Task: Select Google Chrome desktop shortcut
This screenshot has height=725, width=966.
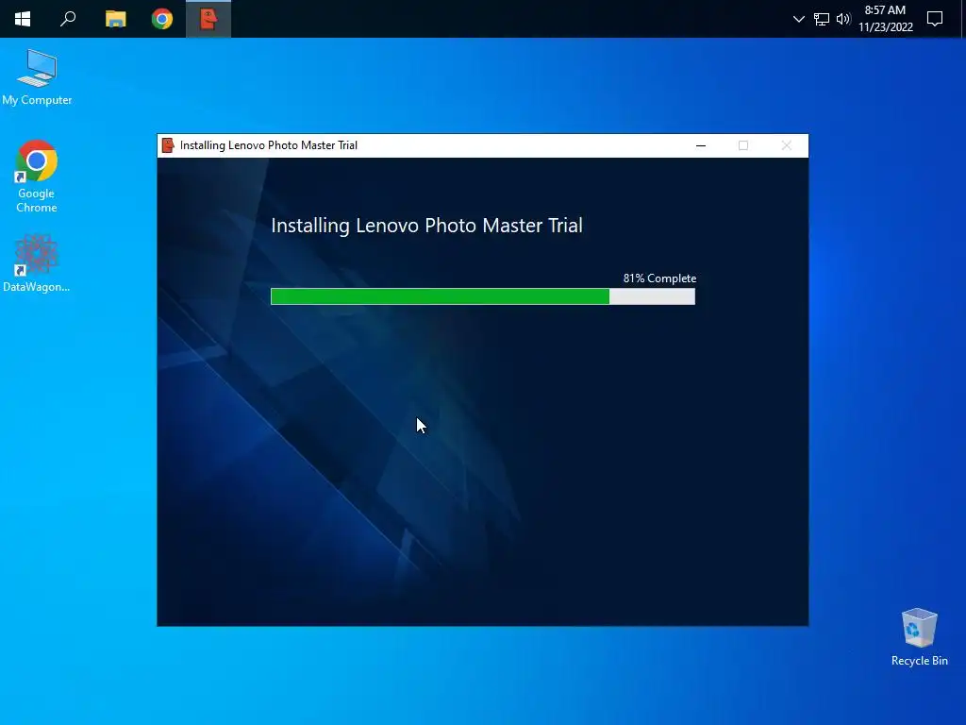Action: point(37,177)
